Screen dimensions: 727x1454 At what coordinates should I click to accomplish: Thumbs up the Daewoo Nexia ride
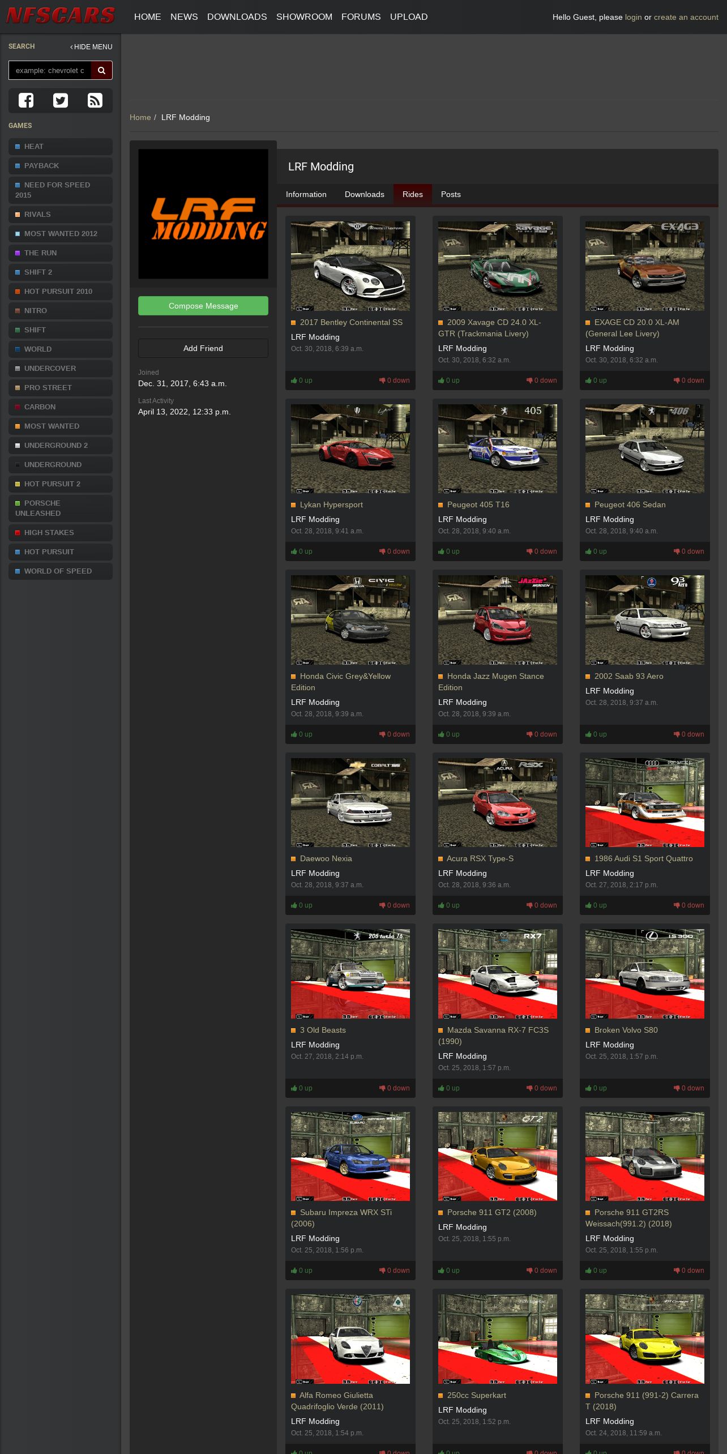tap(302, 905)
